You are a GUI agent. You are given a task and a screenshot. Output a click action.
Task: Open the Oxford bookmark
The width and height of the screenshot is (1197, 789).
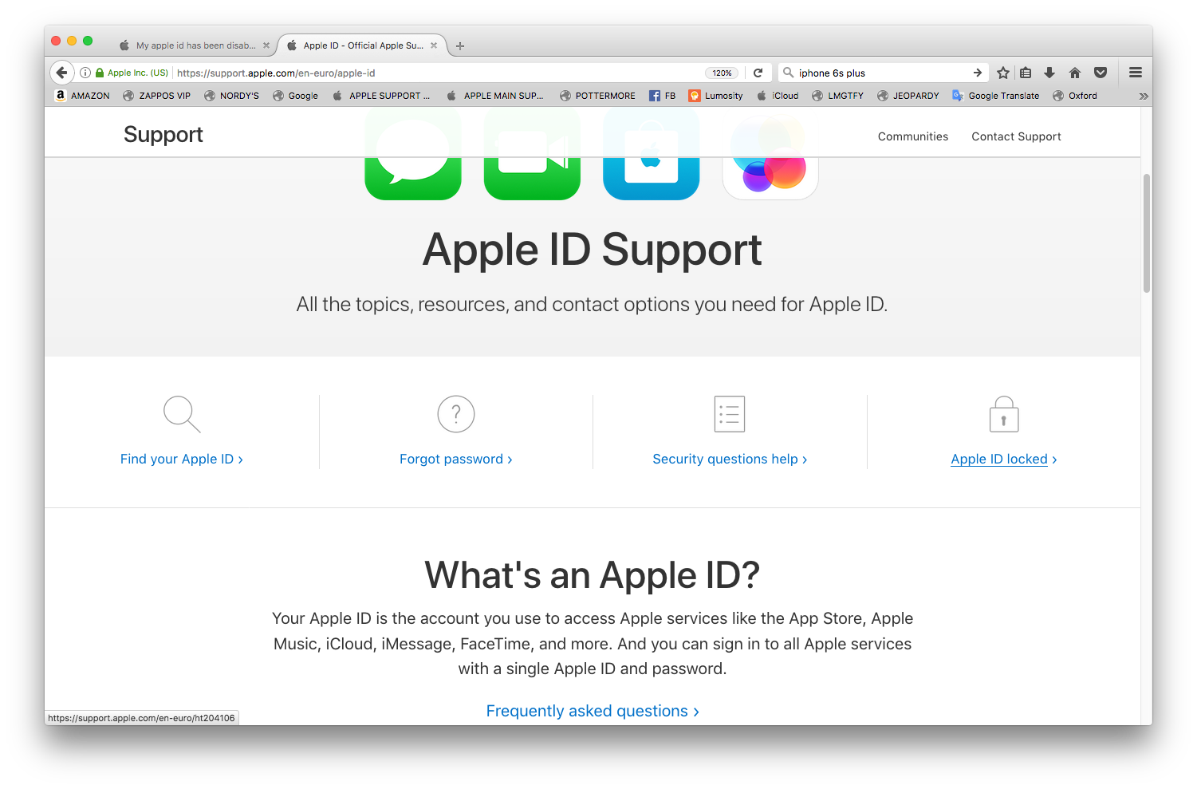tap(1075, 96)
